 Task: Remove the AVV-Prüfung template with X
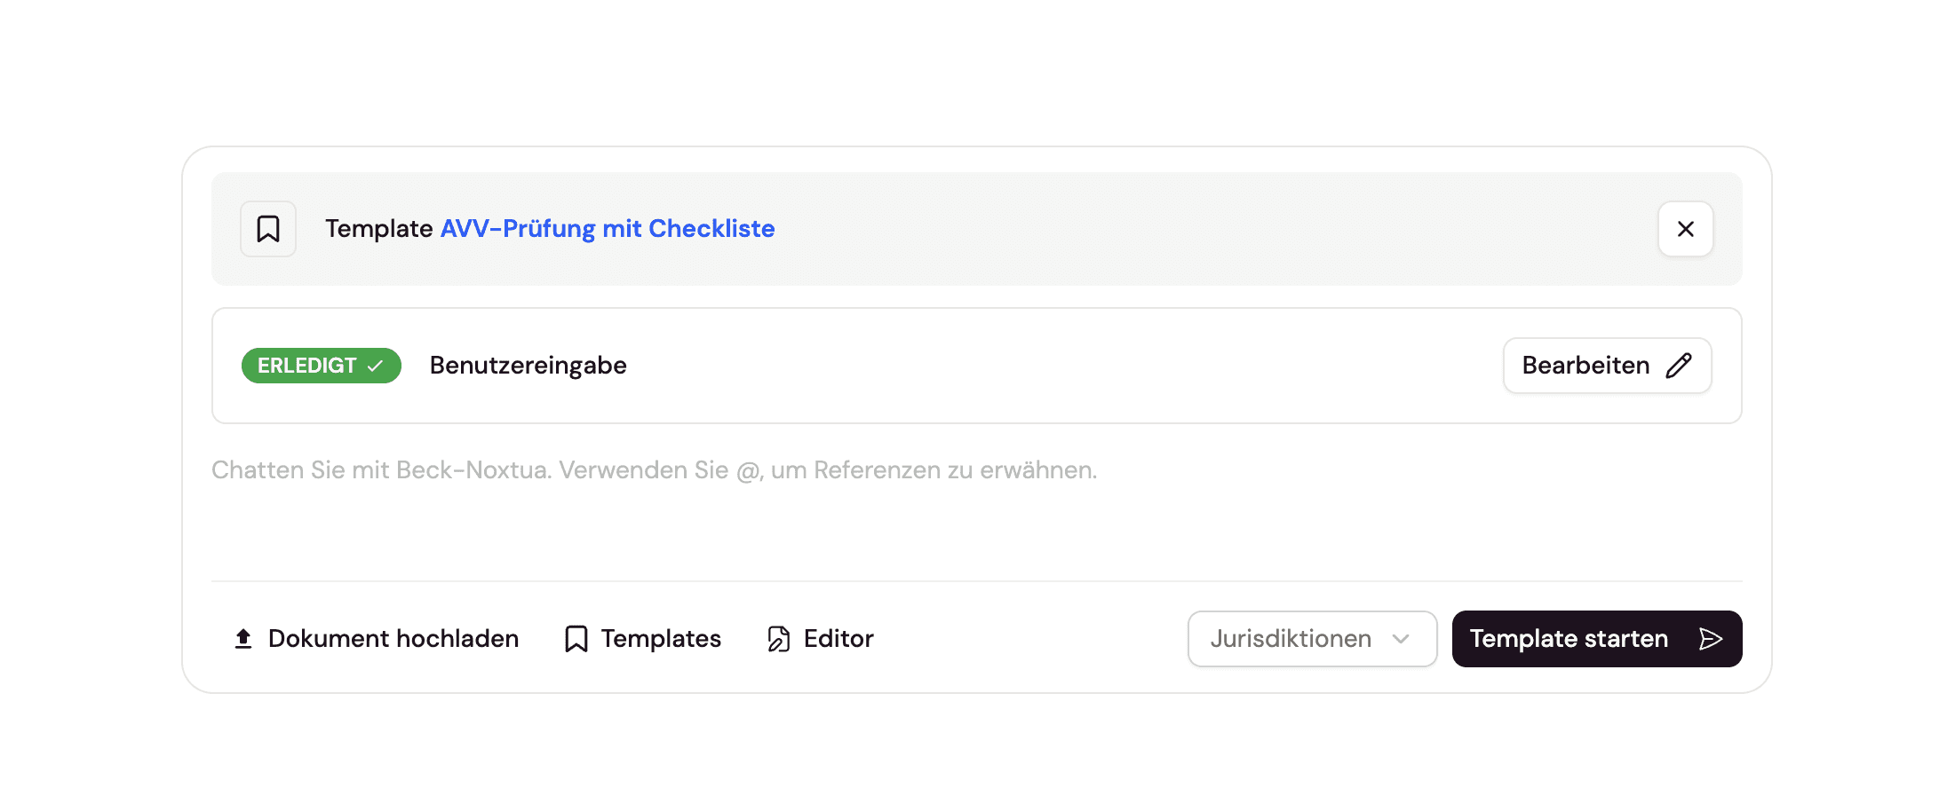(x=1685, y=229)
